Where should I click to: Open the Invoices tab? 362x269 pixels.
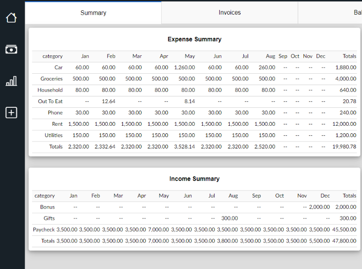point(230,13)
